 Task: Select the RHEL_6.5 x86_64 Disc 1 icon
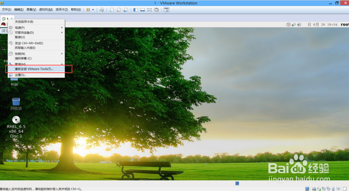point(16,127)
